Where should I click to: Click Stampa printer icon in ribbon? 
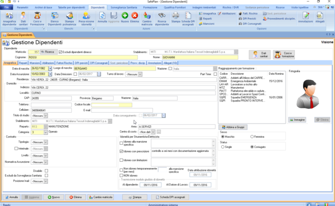tap(176, 18)
